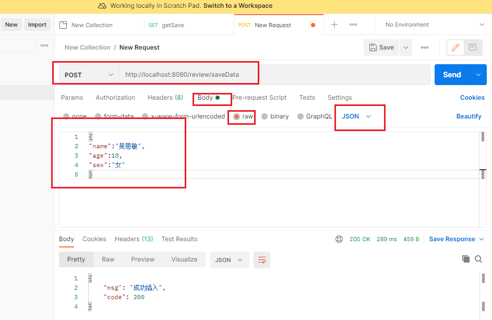
Task: Click New Collection breadcrumb link
Action: click(88, 48)
